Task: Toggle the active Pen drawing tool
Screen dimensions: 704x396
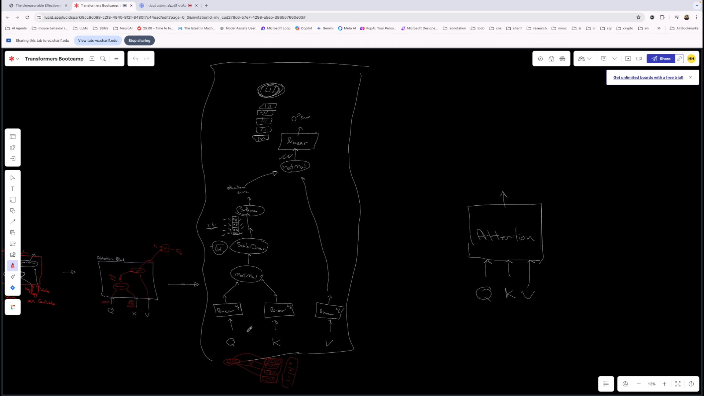Action: (x=12, y=266)
